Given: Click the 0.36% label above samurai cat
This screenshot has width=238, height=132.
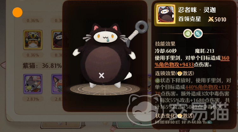Looking at the screenshot, I should click(x=33, y=21).
